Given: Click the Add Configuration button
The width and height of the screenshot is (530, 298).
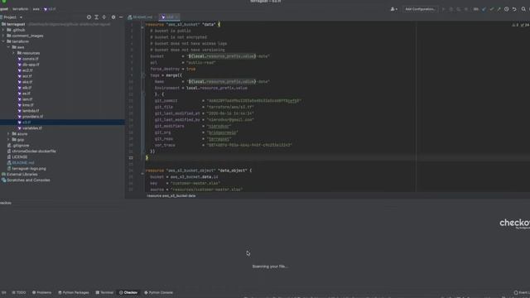Looking at the screenshot, I should 420,9.
